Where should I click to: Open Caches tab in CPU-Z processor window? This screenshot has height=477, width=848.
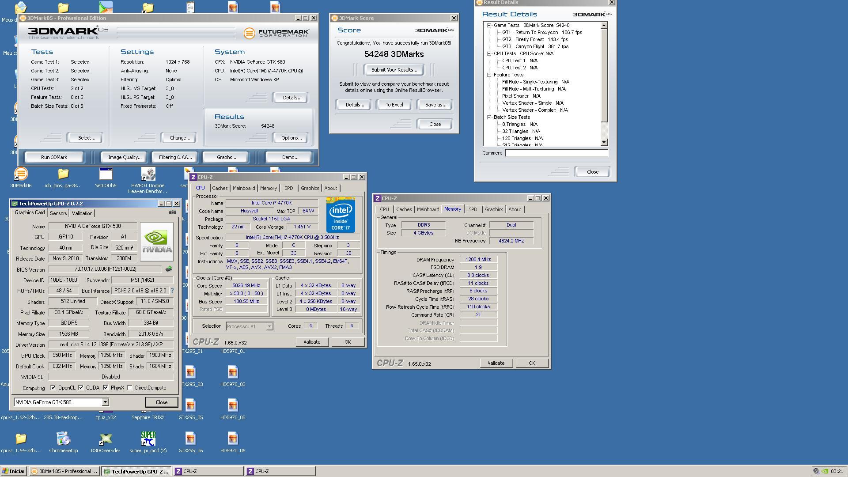point(220,188)
